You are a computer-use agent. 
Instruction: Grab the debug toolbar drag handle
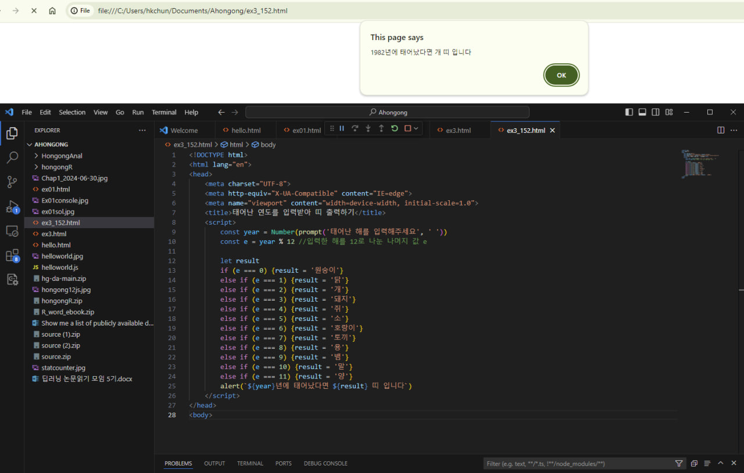click(x=331, y=129)
